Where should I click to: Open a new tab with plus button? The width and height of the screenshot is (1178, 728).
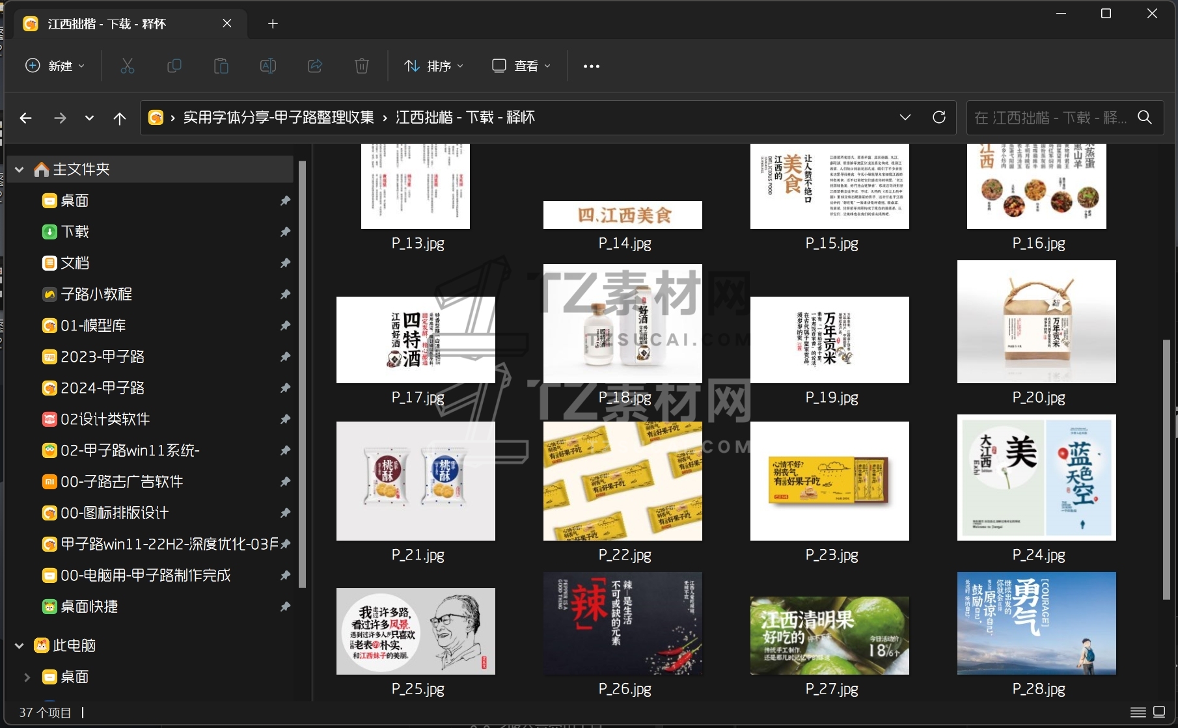273,24
